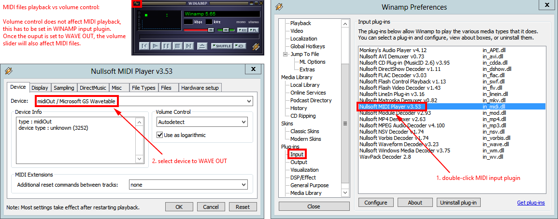Select CD Ripping in preferences tree

click(303, 116)
